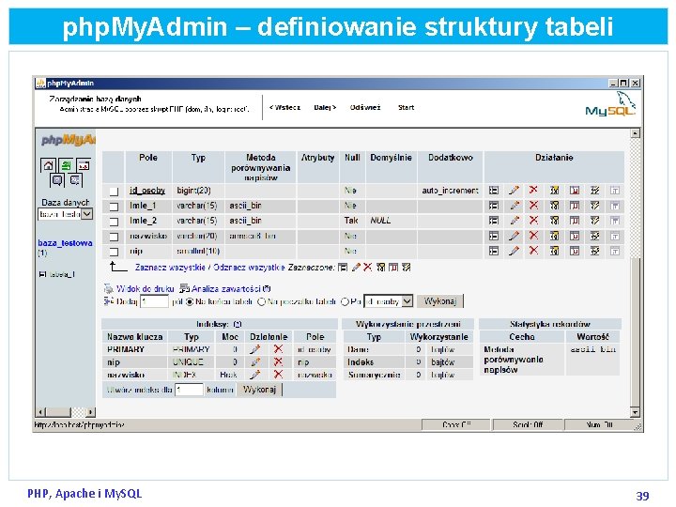The image size is (676, 507).
Task: Drop the nip field via red X
Action: pos(533,251)
